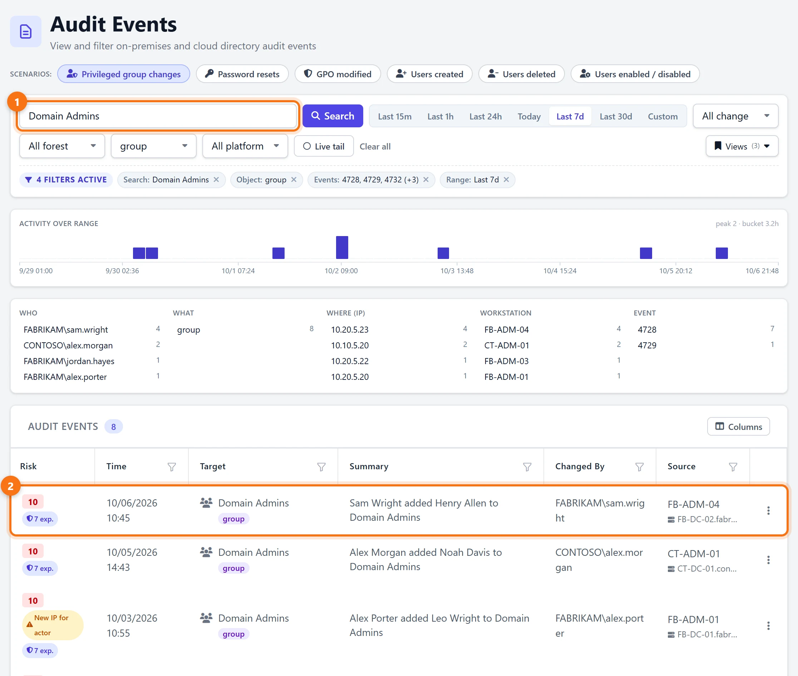Image resolution: width=798 pixels, height=676 pixels.
Task: Filter by FABRIKAM\sam.wright in Who
Action: (x=90, y=329)
